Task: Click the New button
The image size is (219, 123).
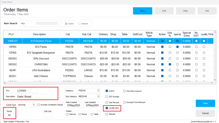Action: (x=143, y=11)
